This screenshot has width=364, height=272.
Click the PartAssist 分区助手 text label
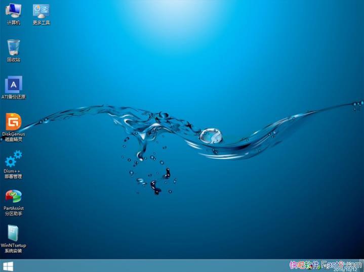(x=14, y=211)
